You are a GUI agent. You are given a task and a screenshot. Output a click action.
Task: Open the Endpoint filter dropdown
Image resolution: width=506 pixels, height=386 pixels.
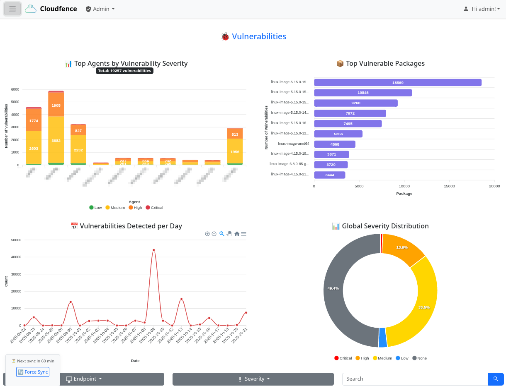(x=84, y=379)
